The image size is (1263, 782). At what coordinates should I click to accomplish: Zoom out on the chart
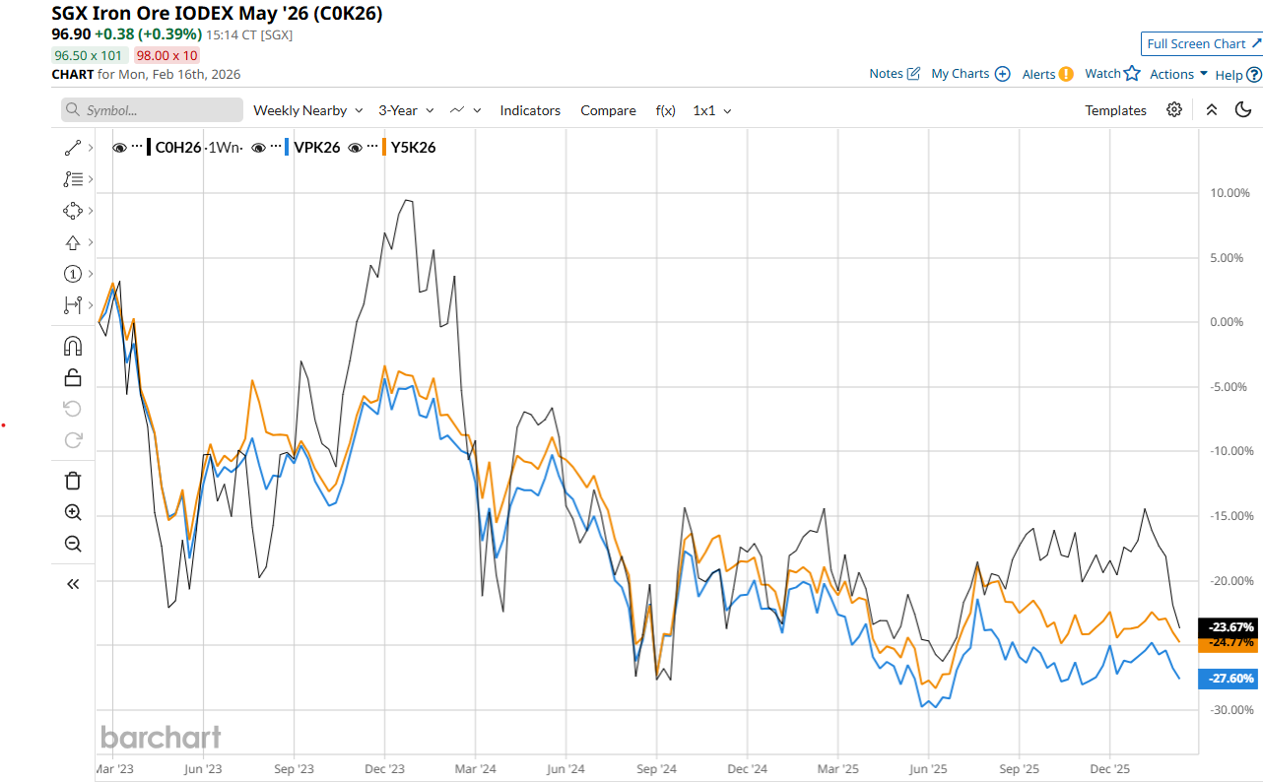coord(73,544)
